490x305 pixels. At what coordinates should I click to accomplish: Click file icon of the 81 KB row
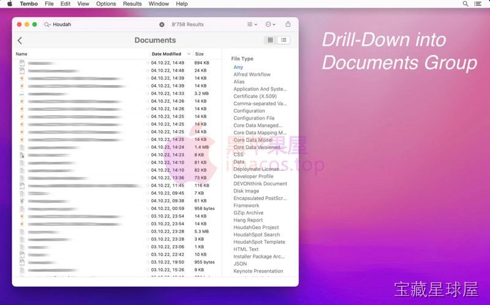pos(22,162)
